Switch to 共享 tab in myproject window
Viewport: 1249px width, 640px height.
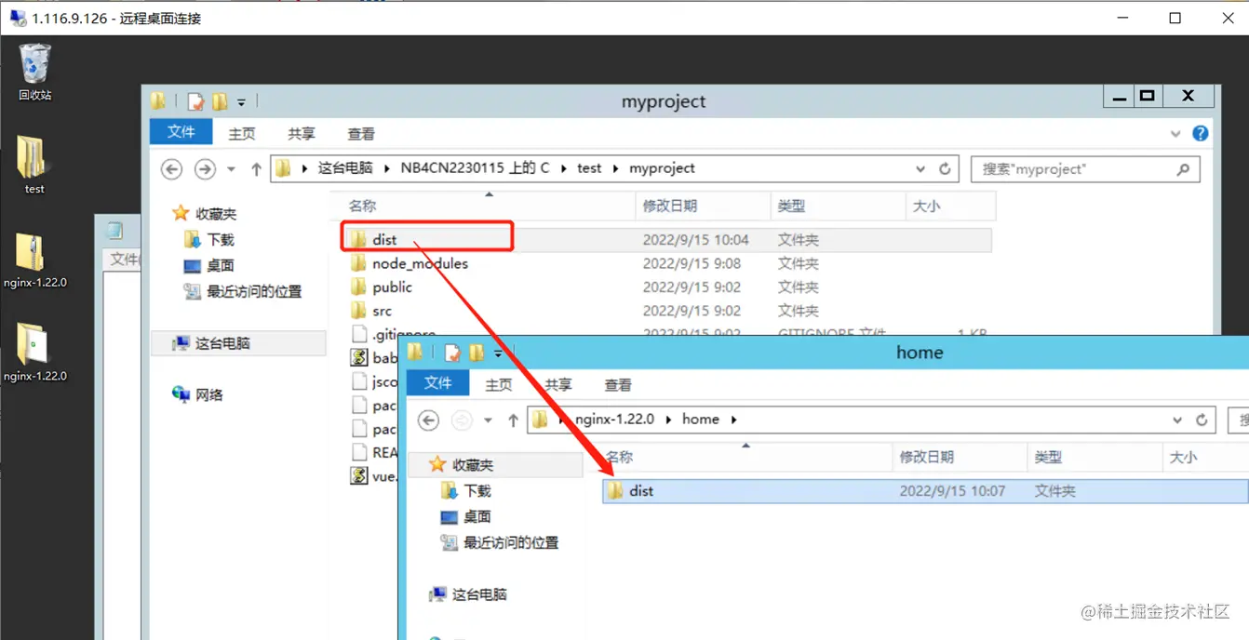point(302,134)
